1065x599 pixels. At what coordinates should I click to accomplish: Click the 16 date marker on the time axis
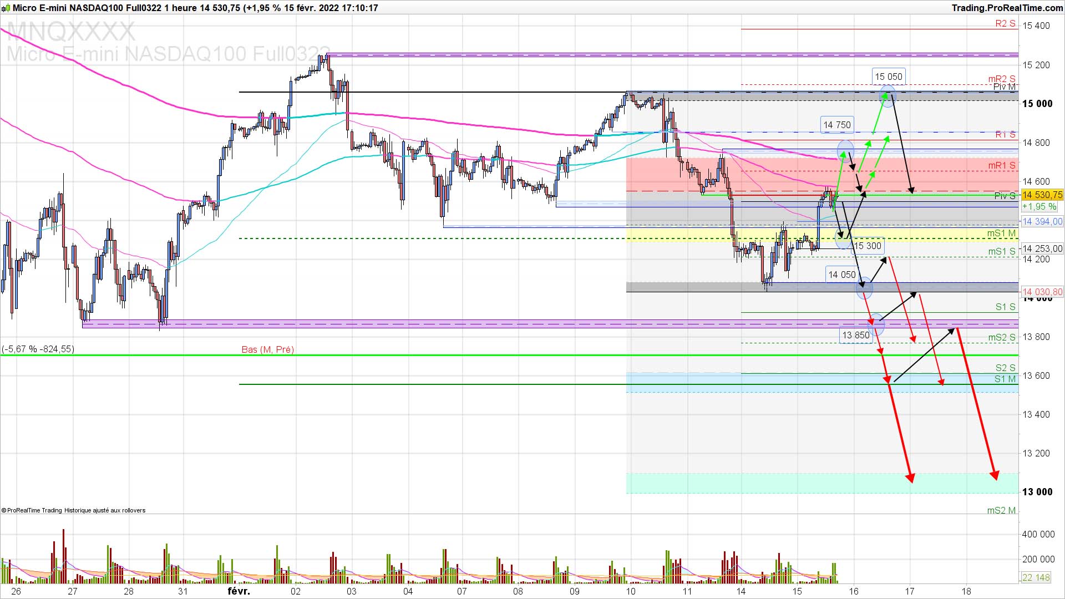pyautogui.click(x=854, y=591)
